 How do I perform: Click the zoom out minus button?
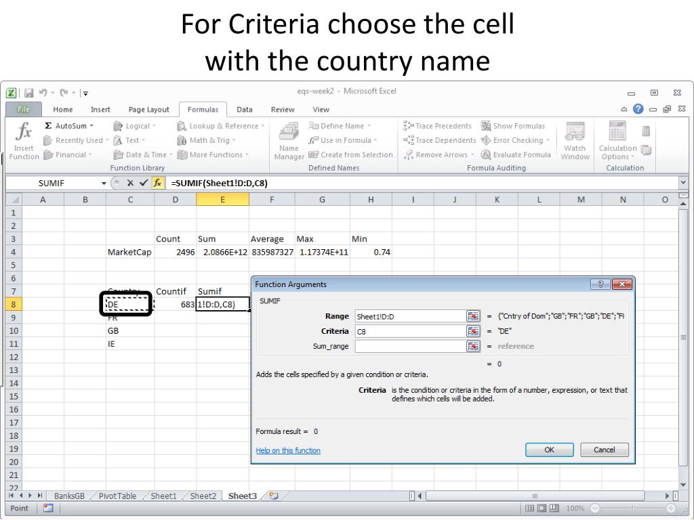595,508
